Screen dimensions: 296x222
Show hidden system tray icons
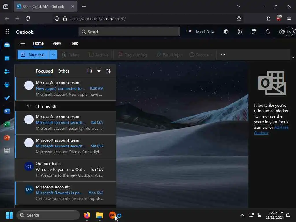(242, 215)
